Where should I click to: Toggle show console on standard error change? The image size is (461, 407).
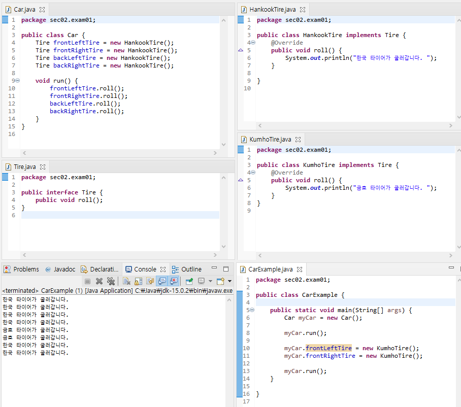[x=174, y=281]
